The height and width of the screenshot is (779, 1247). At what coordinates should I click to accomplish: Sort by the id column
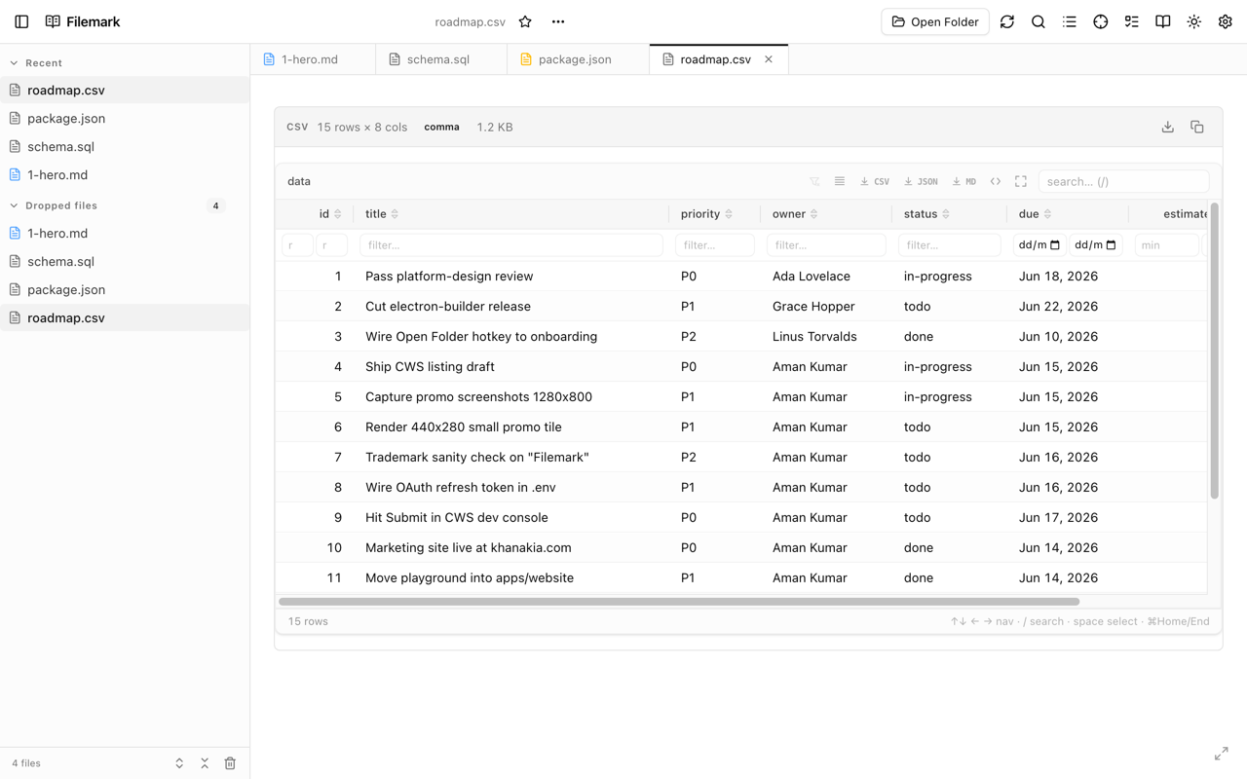coord(330,214)
